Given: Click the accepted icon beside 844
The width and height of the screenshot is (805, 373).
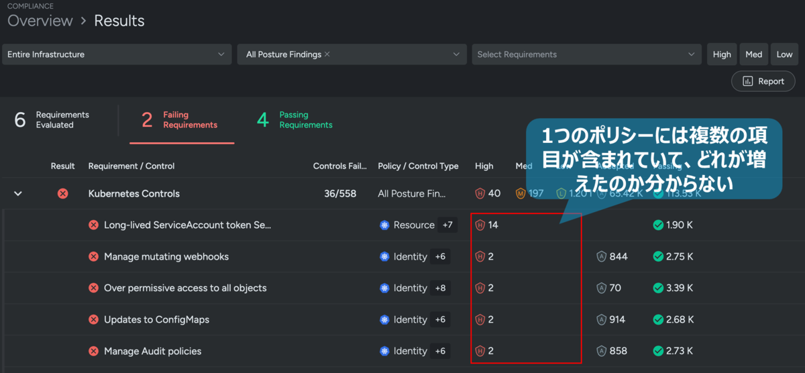Looking at the screenshot, I should (x=601, y=257).
